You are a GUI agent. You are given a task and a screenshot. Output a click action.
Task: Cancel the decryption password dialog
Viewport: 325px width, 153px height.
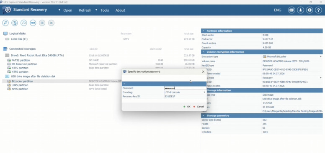[x=199, y=107]
